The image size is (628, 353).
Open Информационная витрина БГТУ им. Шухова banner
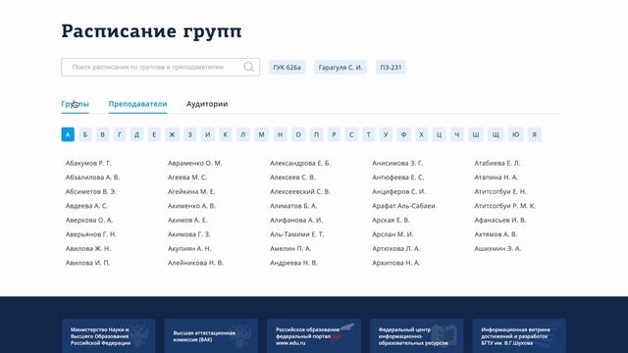(519, 336)
